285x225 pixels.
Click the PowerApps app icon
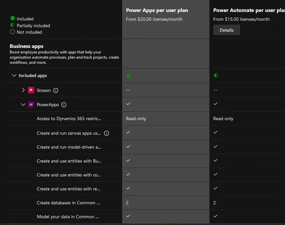coord(31,105)
